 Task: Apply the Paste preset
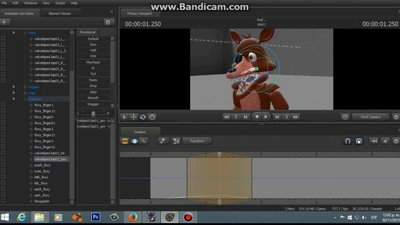tap(93, 80)
